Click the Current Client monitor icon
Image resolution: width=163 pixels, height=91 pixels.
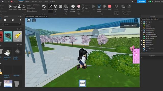[99, 6]
